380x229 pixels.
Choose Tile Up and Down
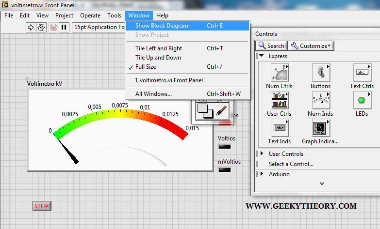click(188, 58)
